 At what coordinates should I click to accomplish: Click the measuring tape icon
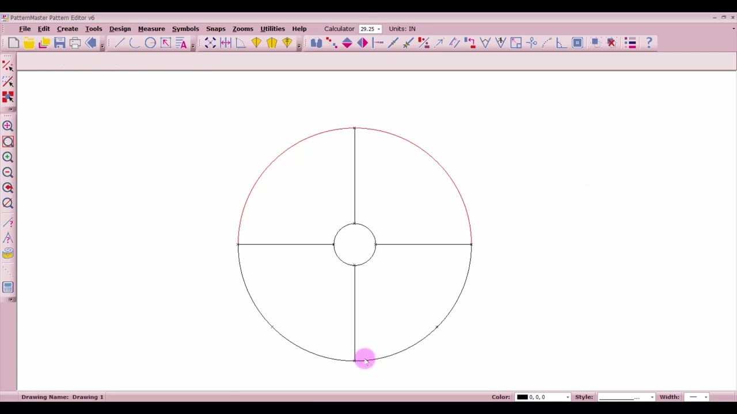[x=8, y=254]
